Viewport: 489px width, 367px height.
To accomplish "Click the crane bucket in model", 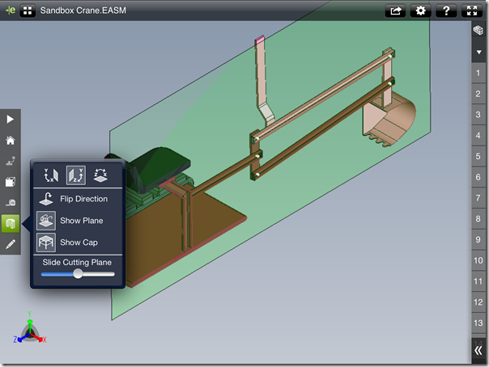I will coord(390,120).
